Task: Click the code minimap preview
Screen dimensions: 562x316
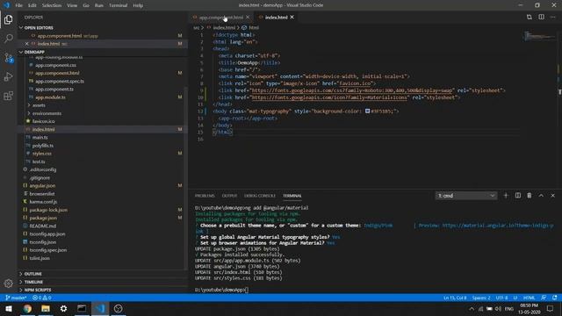Action: tap(540, 36)
